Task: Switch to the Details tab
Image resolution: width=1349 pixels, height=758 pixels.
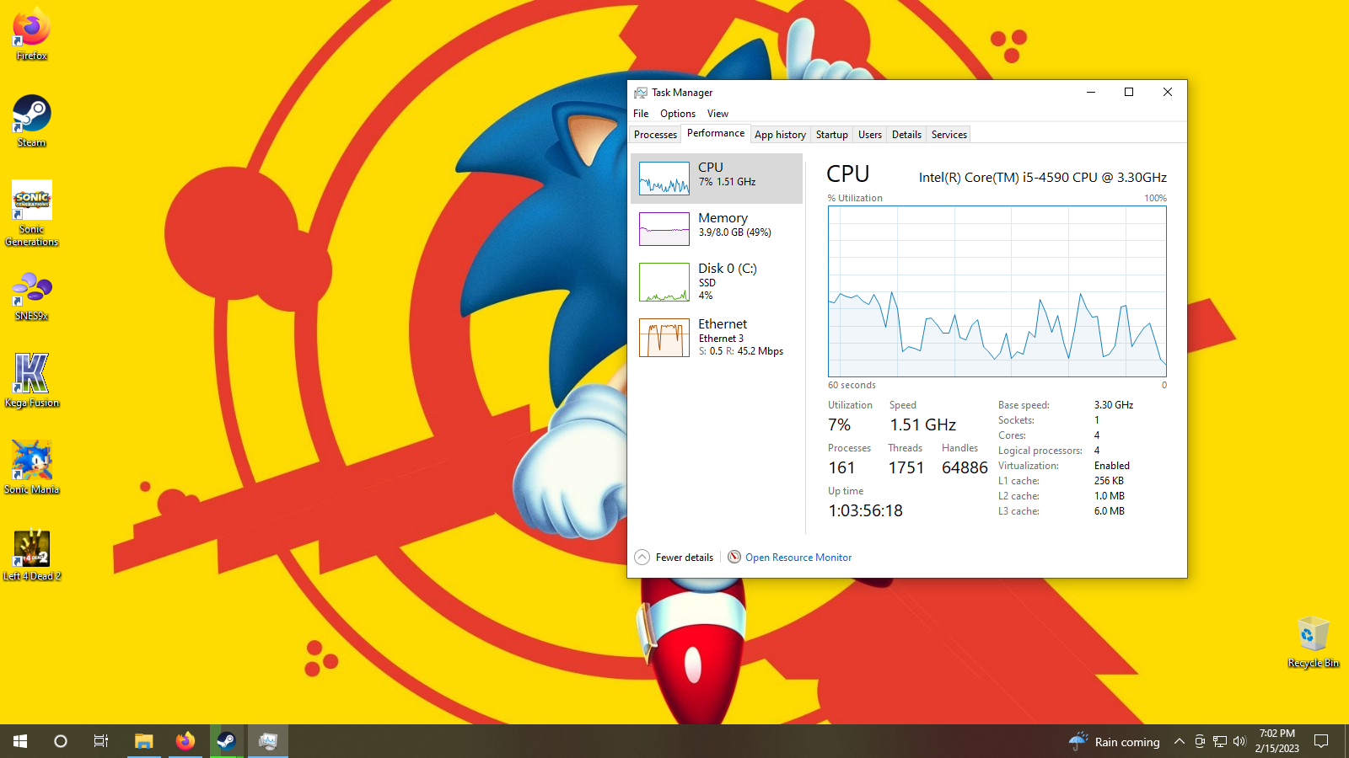Action: pyautogui.click(x=906, y=135)
